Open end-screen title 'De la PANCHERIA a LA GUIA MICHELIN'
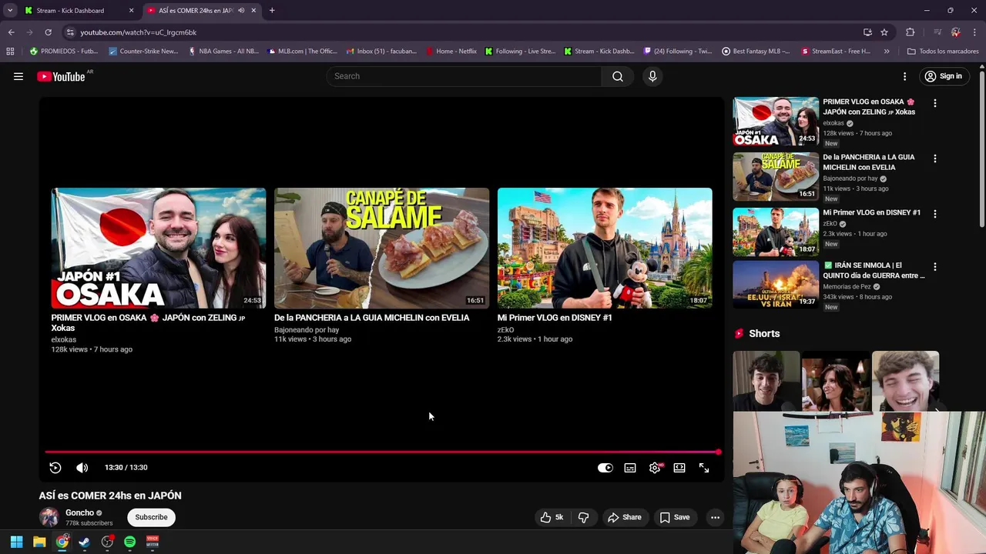Viewport: 986px width, 554px height. tap(371, 318)
